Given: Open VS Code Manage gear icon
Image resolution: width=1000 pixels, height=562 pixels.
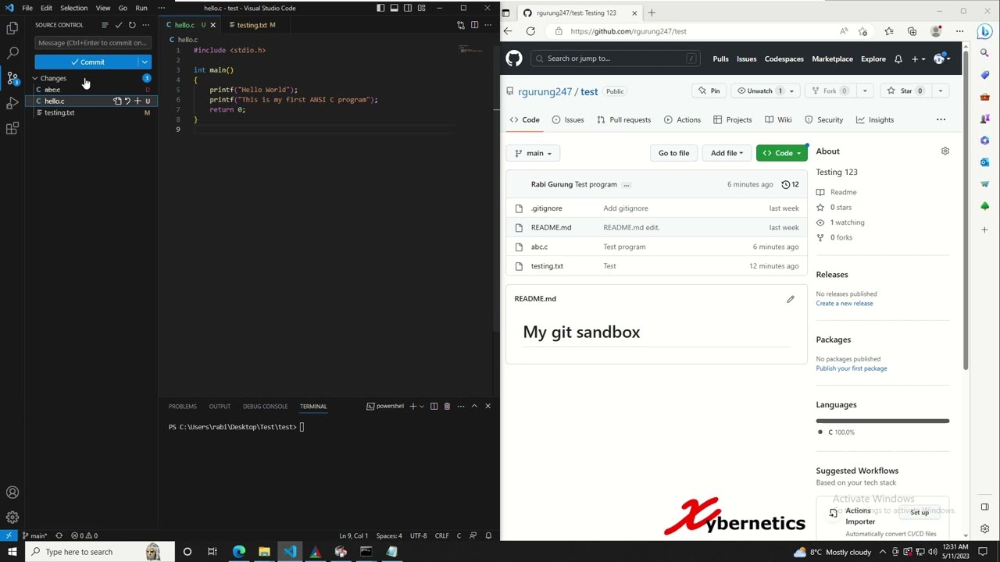Looking at the screenshot, I should click(12, 518).
